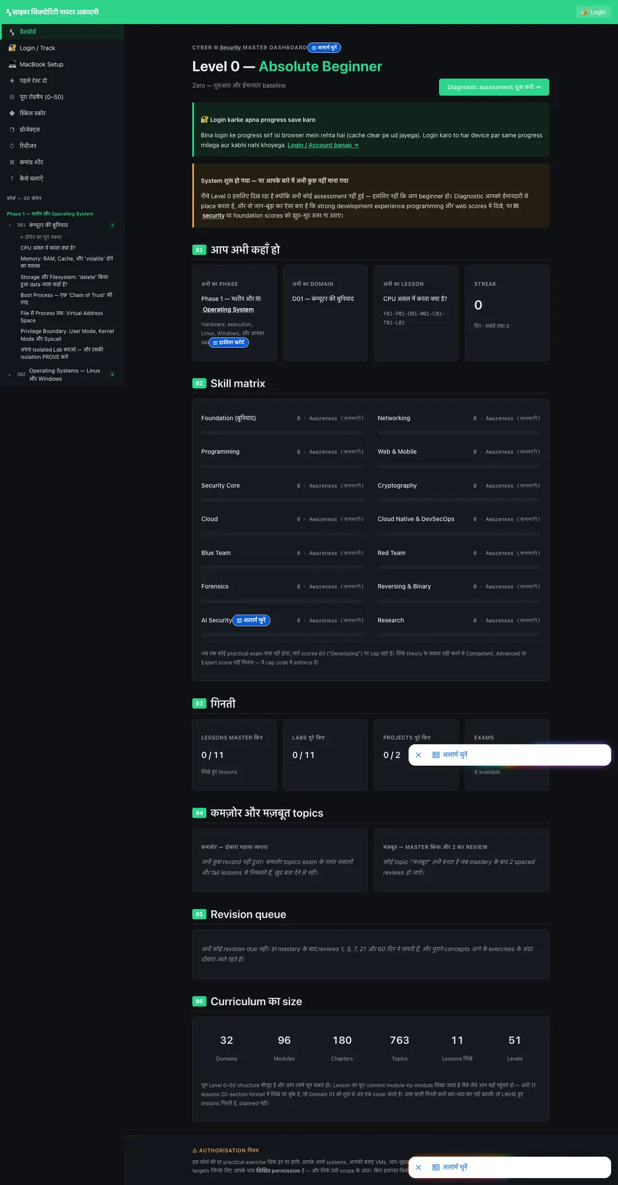Screen dimensions: 618x1185
Task: Click the list icon beside पूरा रोडमैप (0–50)
Action: (12, 97)
